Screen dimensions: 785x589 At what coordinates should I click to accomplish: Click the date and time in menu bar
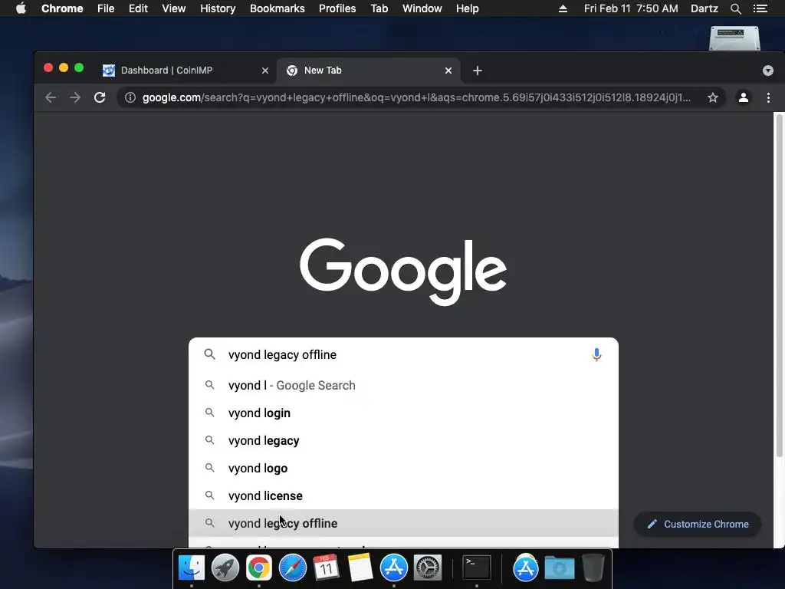click(631, 8)
